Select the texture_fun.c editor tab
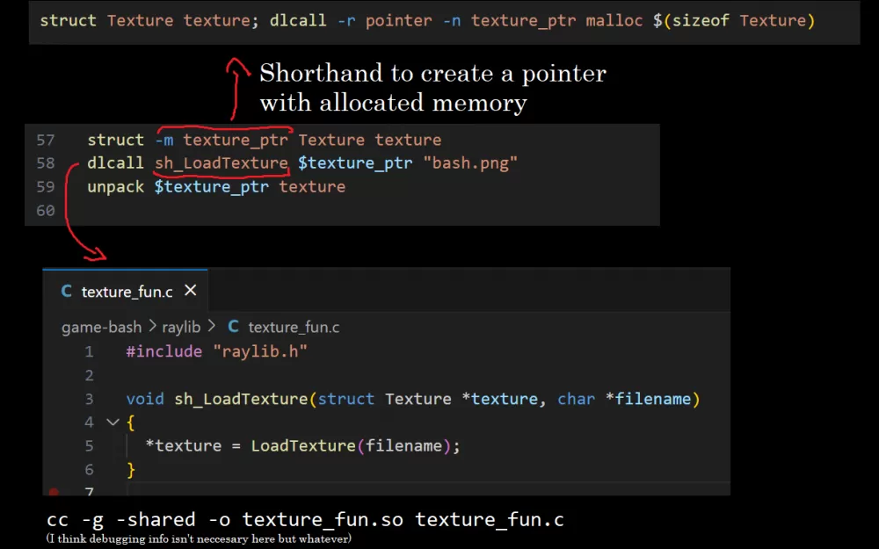Viewport: 879px width, 549px height. pyautogui.click(x=125, y=291)
